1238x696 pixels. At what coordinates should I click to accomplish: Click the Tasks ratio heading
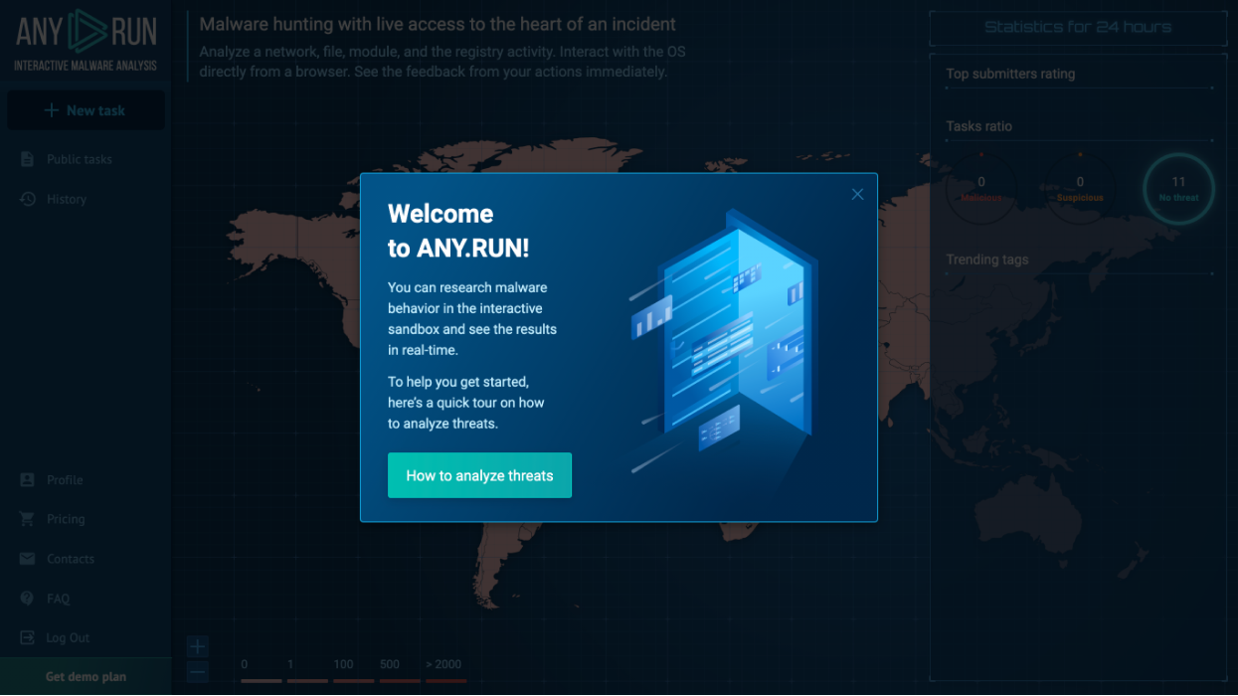[x=979, y=126]
